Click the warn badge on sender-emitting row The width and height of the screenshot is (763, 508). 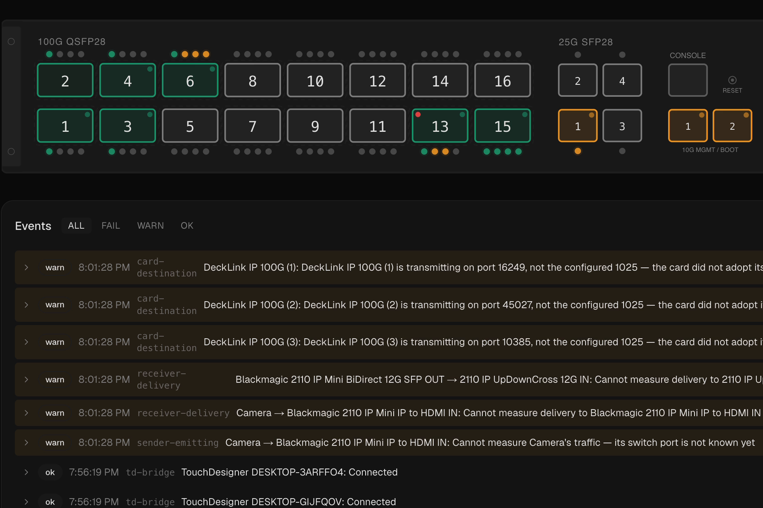click(x=55, y=442)
